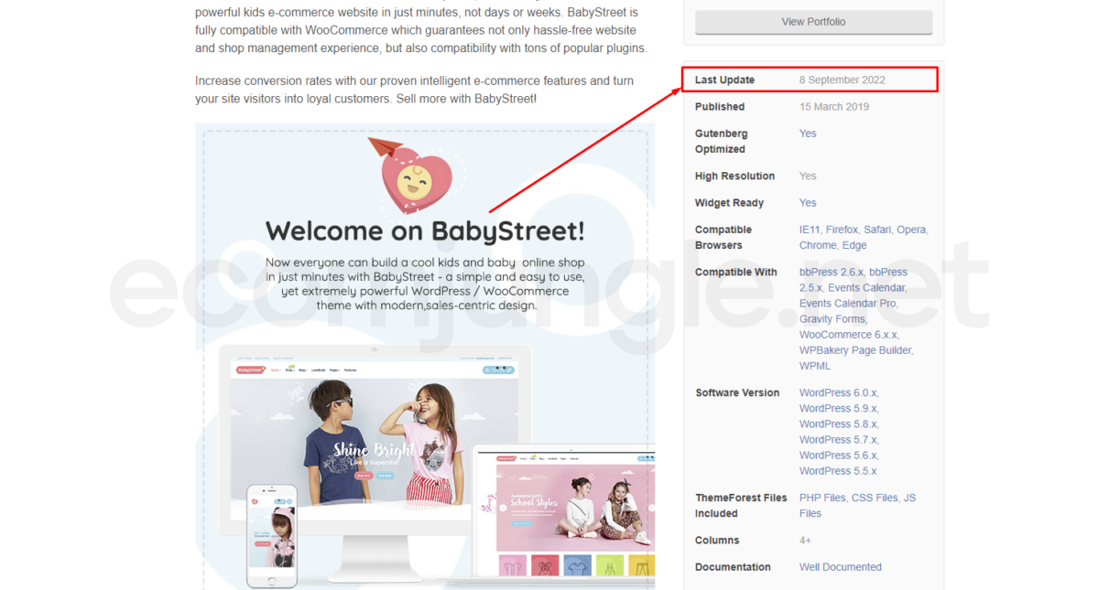Screen dimensions: 1099x590
Task: Click the yellow pants category tile
Action: (641, 567)
